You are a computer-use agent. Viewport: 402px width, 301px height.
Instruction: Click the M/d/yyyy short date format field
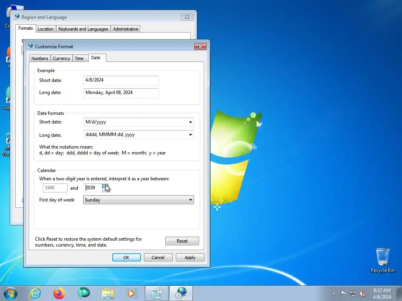coord(139,122)
